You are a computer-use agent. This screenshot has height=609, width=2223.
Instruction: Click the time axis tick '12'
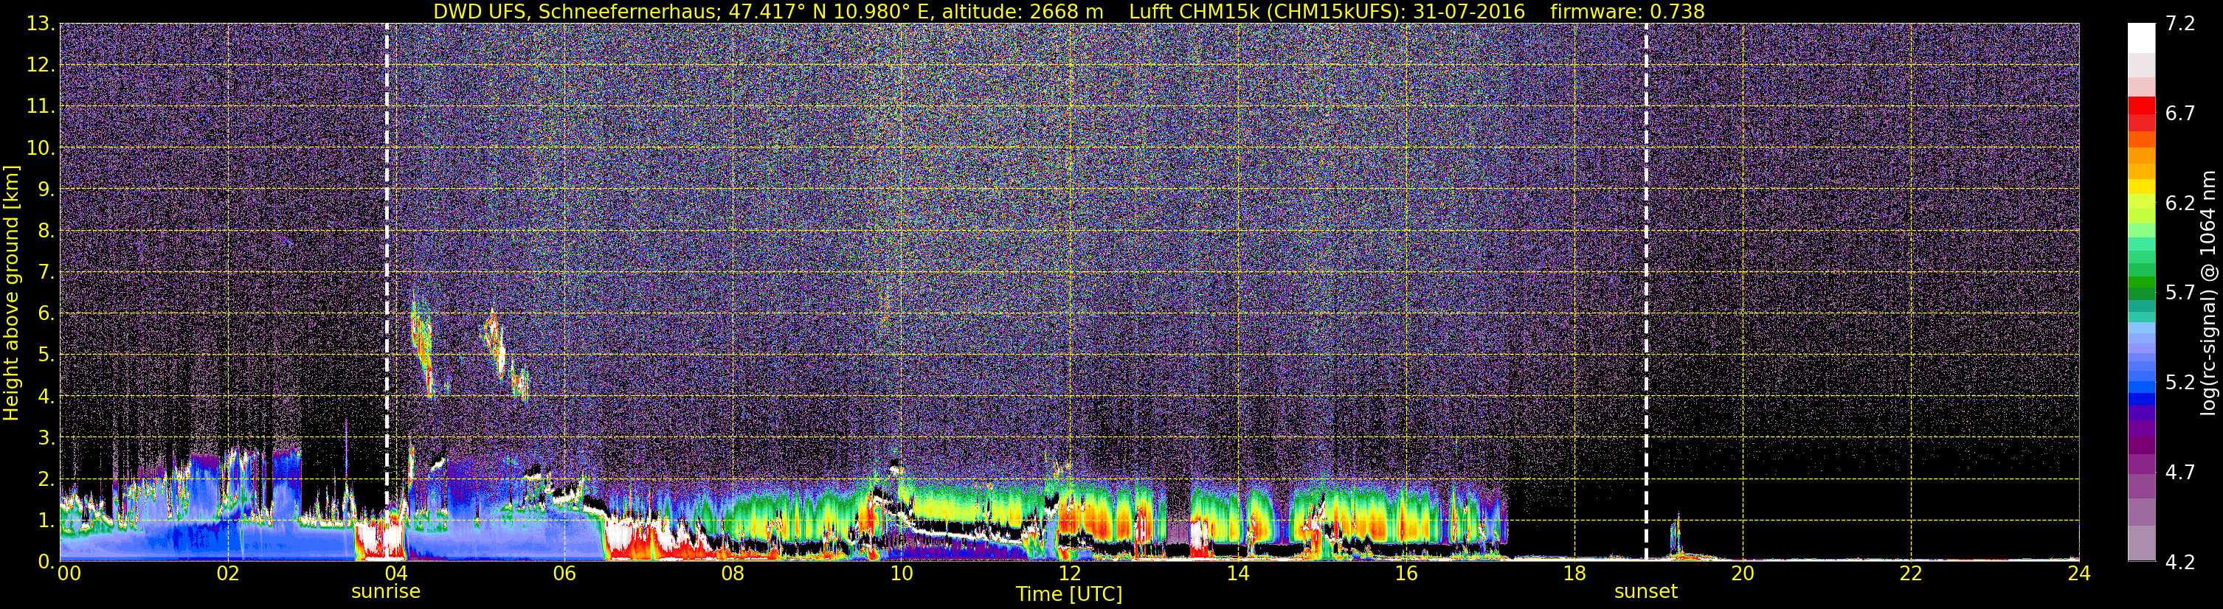click(1069, 574)
